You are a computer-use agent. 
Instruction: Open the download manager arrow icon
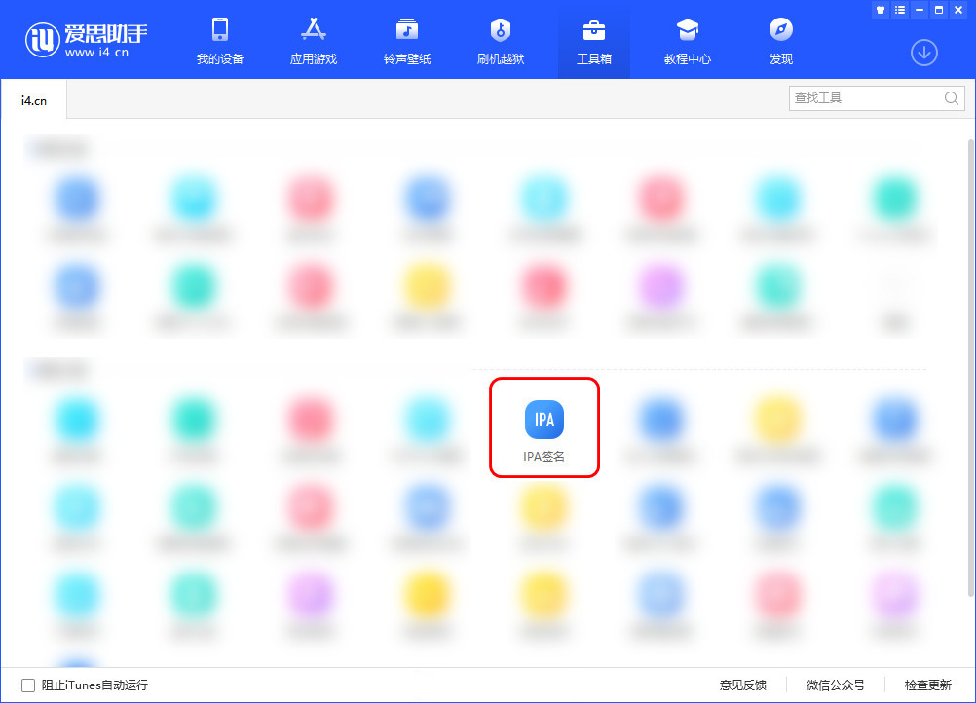924,53
